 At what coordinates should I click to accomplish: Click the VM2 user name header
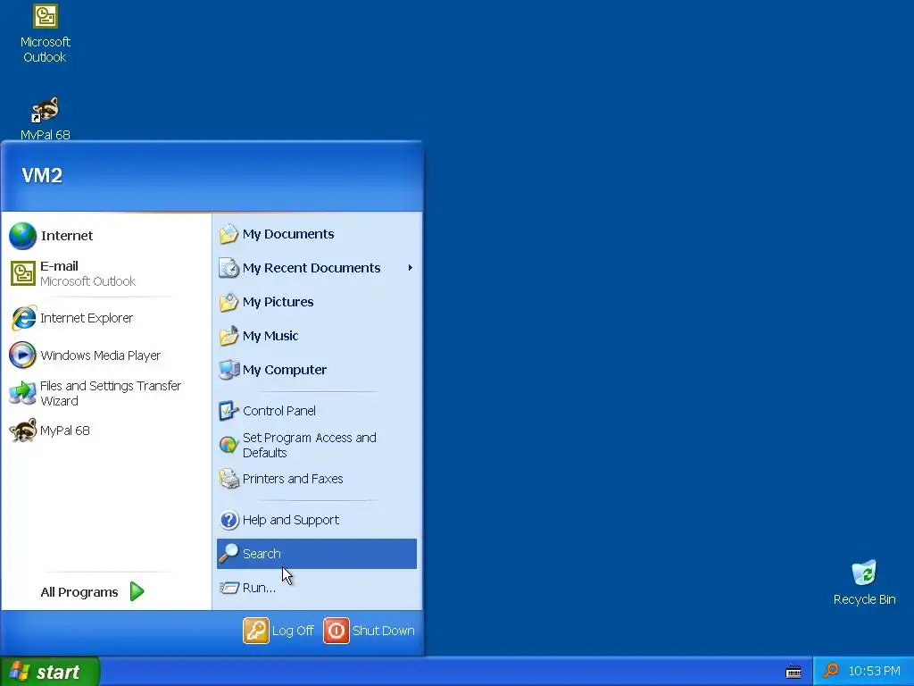pos(42,175)
